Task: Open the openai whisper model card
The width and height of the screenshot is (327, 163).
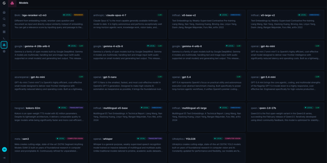Action: (128, 148)
